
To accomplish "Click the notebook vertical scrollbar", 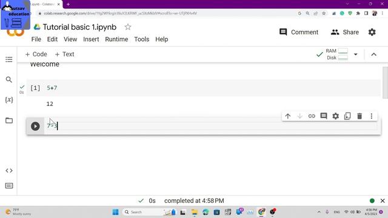I will [x=385, y=83].
